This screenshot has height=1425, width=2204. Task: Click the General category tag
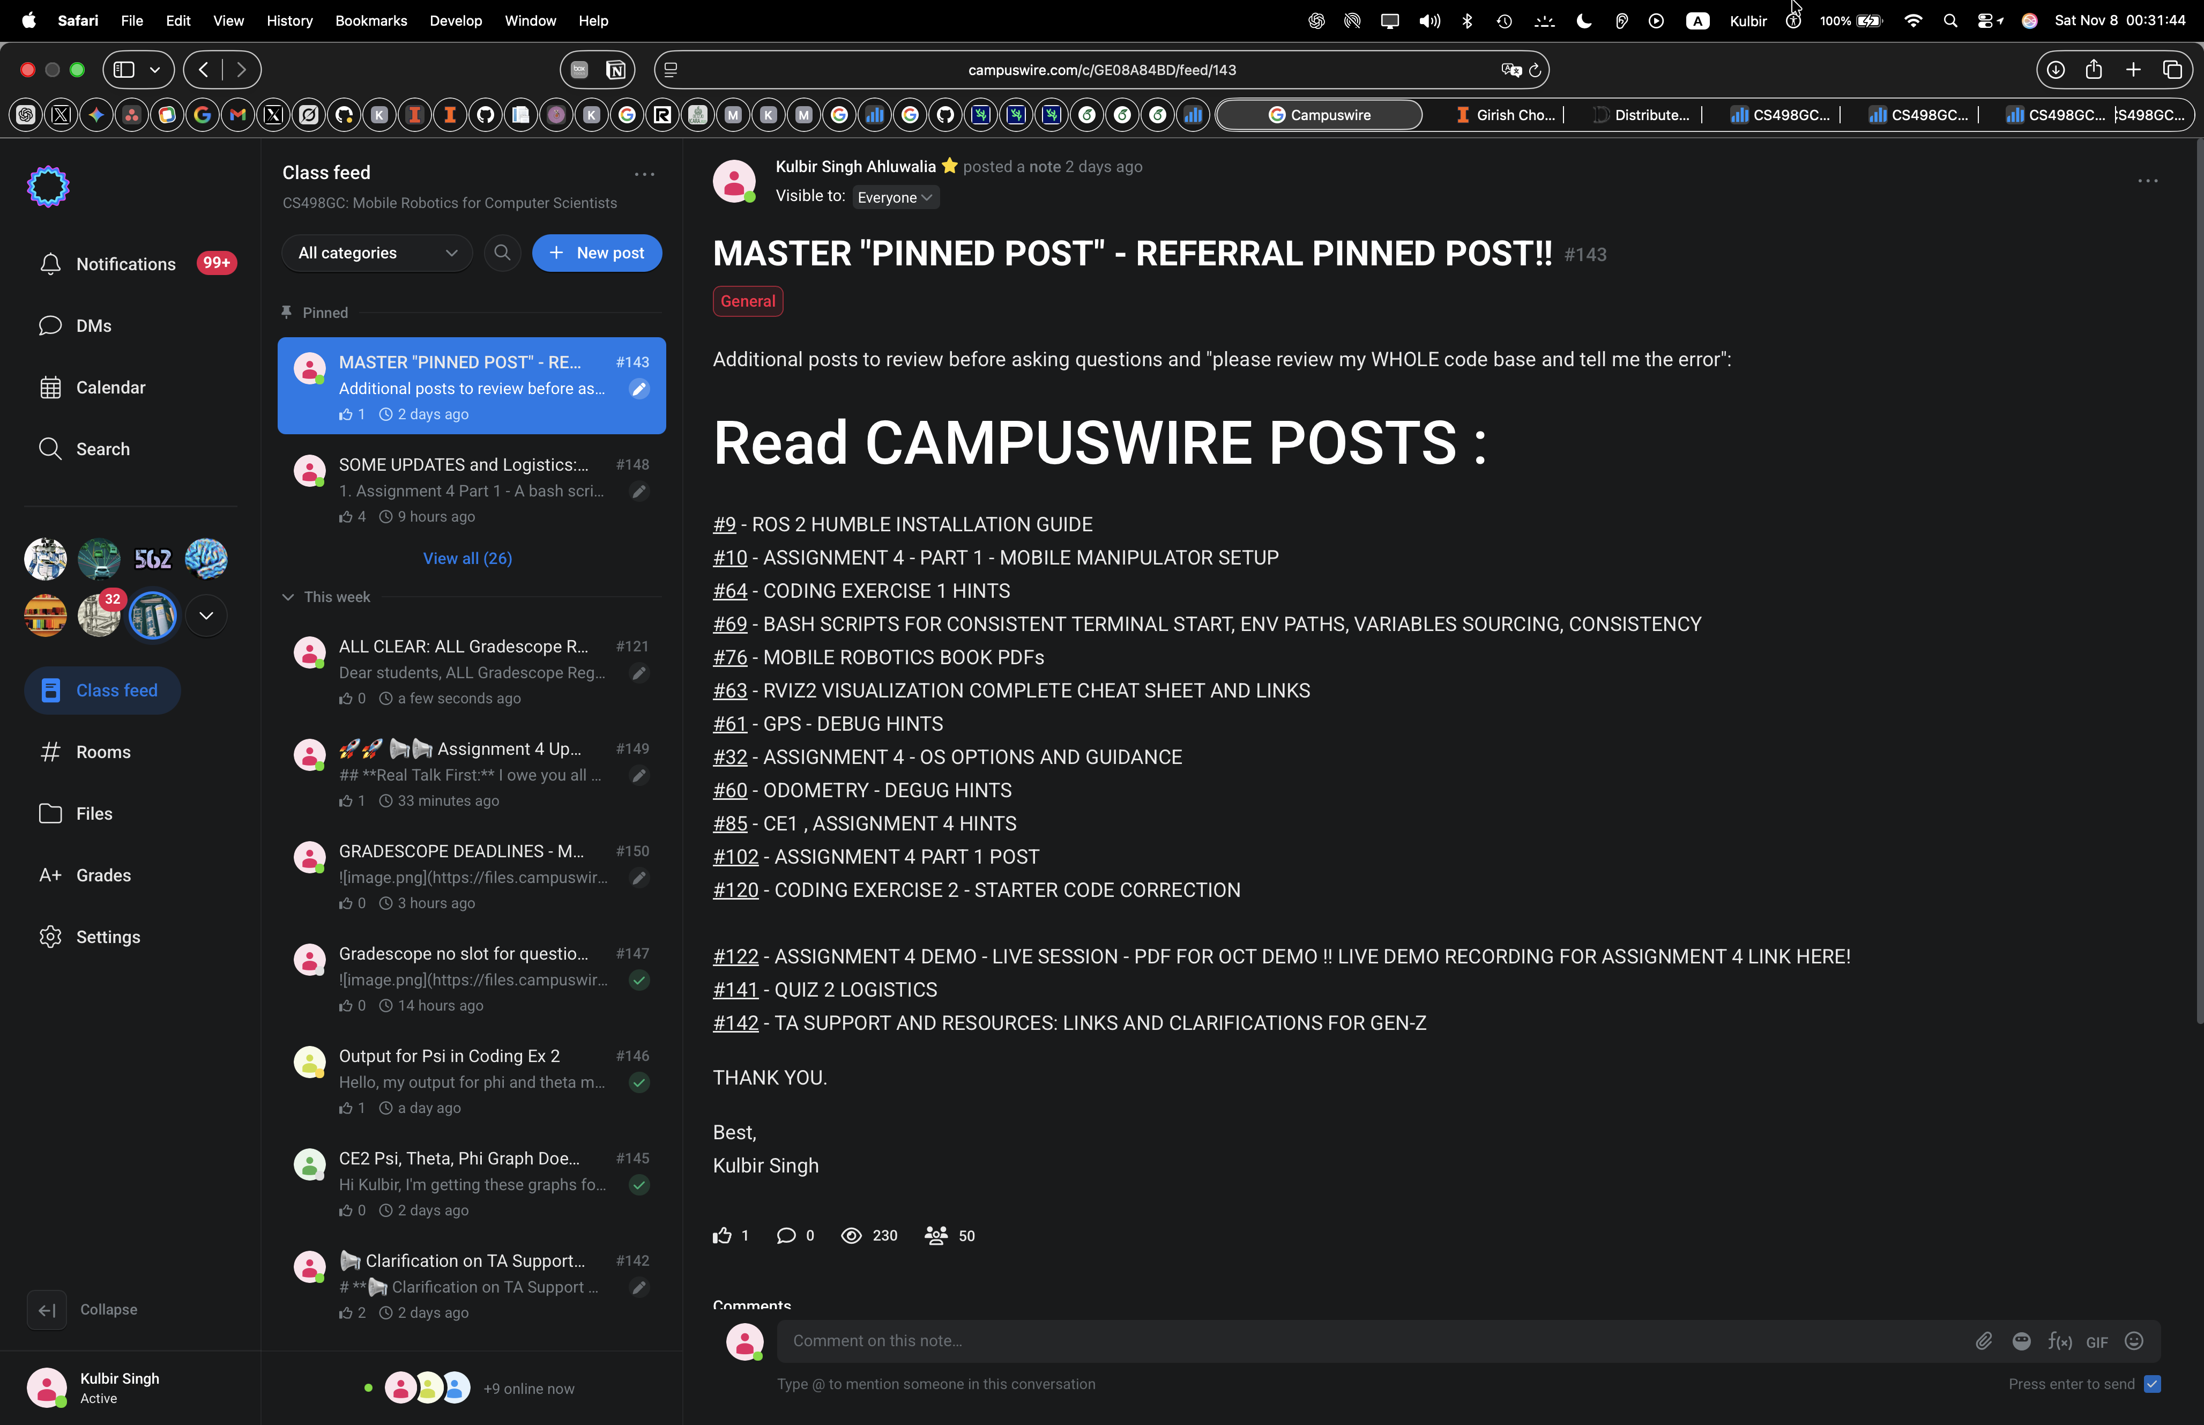(x=747, y=301)
